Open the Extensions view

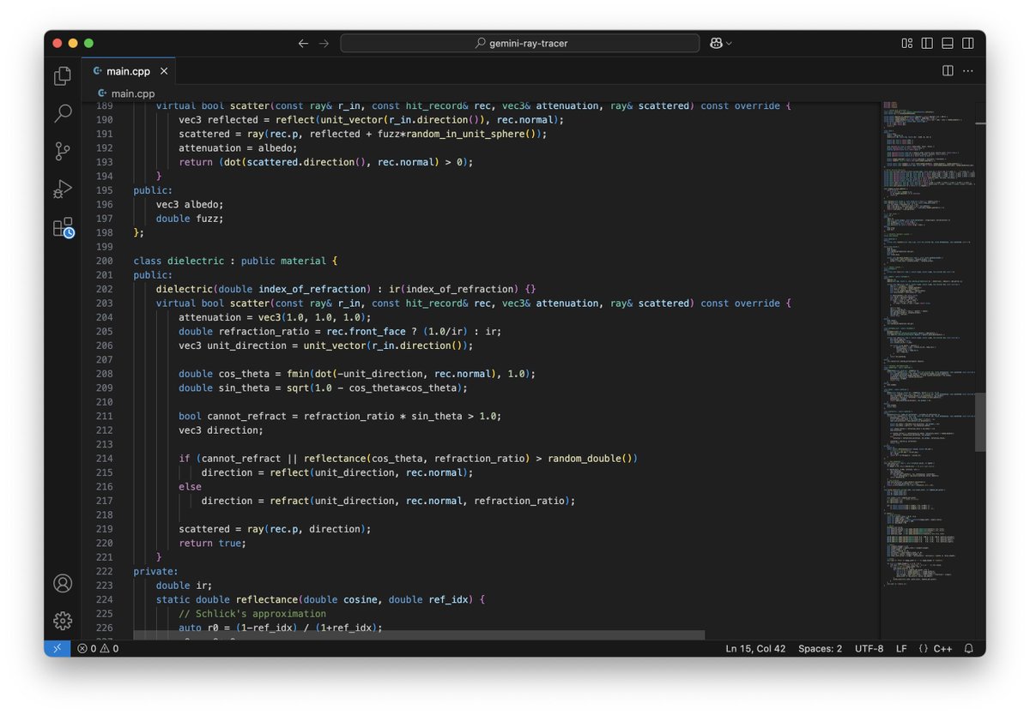tap(62, 227)
